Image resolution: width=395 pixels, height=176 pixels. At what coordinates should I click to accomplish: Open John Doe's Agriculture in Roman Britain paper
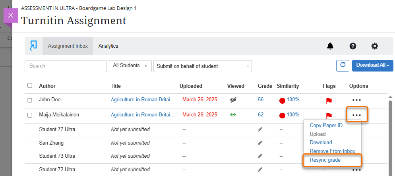[143, 100]
